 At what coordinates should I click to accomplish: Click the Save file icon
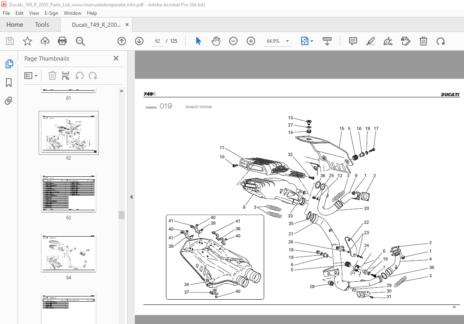pyautogui.click(x=10, y=41)
